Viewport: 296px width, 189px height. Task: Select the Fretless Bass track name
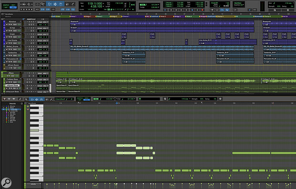(12, 79)
